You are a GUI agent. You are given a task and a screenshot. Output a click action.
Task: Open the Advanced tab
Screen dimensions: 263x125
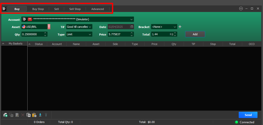click(x=97, y=9)
